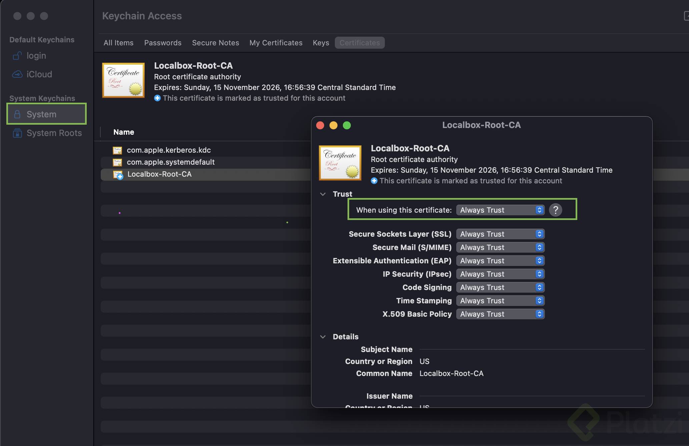Select the Keys category tab
The height and width of the screenshot is (446, 689).
321,43
